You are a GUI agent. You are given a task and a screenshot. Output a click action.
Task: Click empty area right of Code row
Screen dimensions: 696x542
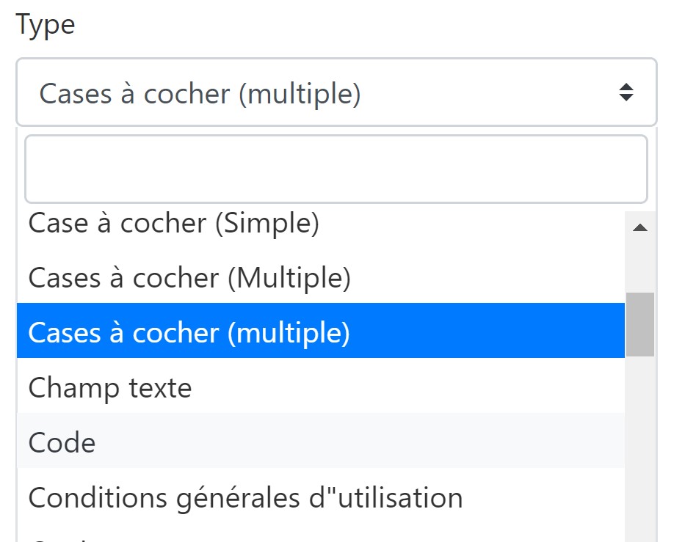[360, 441]
